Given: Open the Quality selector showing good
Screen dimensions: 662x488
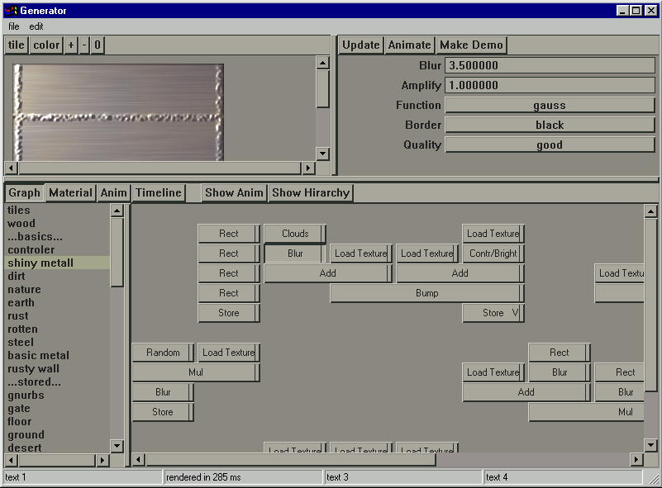Looking at the screenshot, I should [x=550, y=145].
